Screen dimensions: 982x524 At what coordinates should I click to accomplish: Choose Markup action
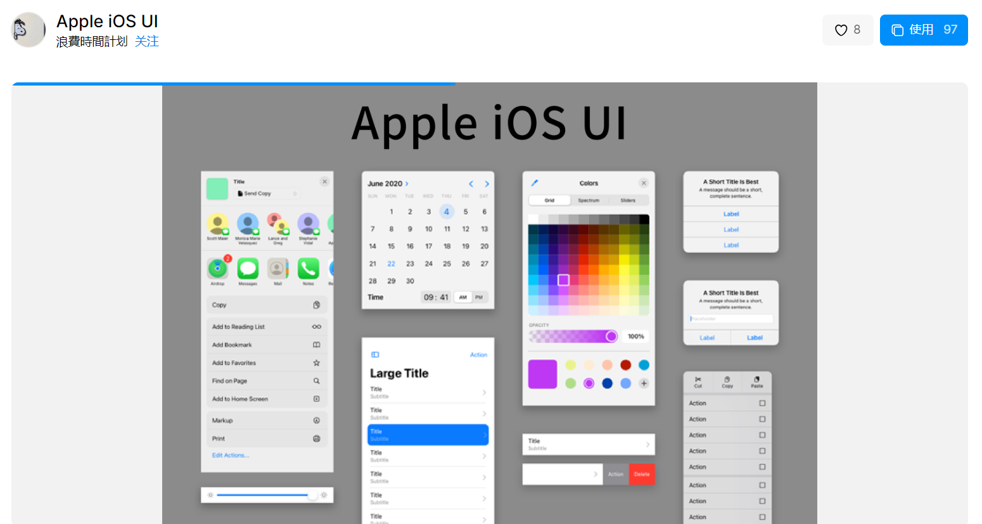point(267,421)
